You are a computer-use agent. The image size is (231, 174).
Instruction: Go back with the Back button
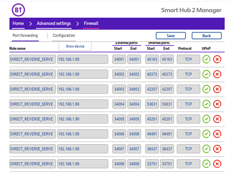click(x=207, y=36)
